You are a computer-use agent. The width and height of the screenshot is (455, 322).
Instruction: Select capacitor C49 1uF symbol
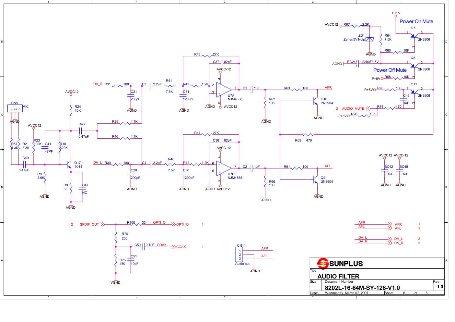[403, 99]
